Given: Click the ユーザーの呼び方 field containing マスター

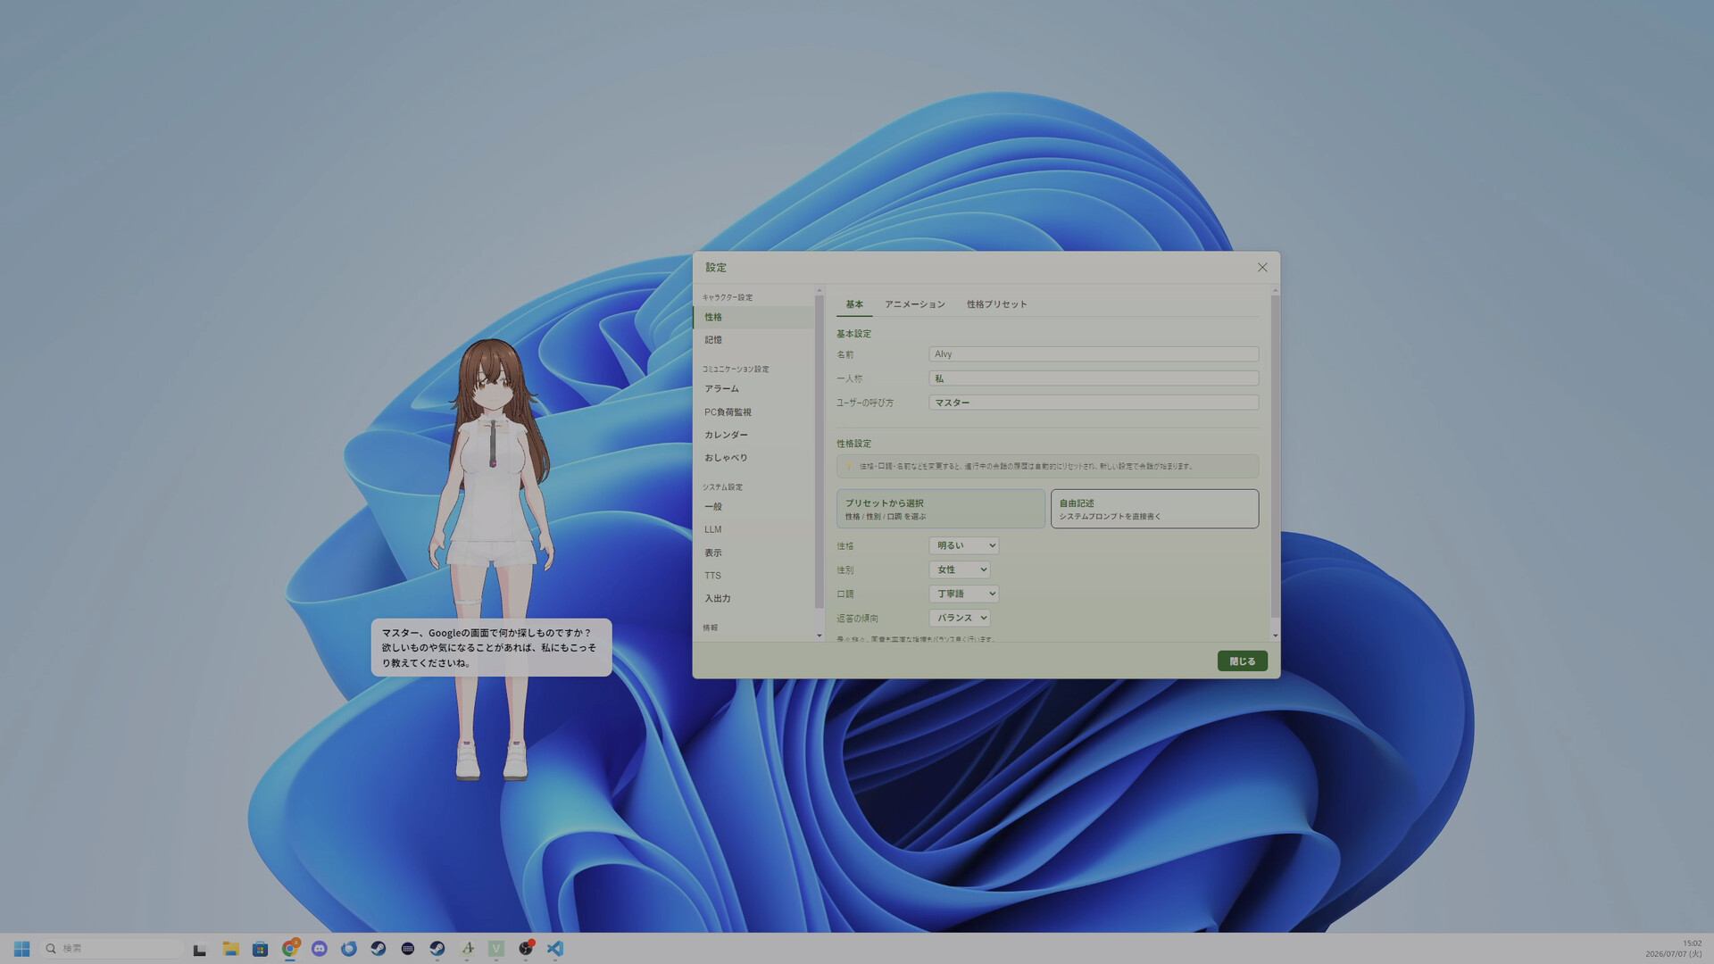Looking at the screenshot, I should 1094,403.
